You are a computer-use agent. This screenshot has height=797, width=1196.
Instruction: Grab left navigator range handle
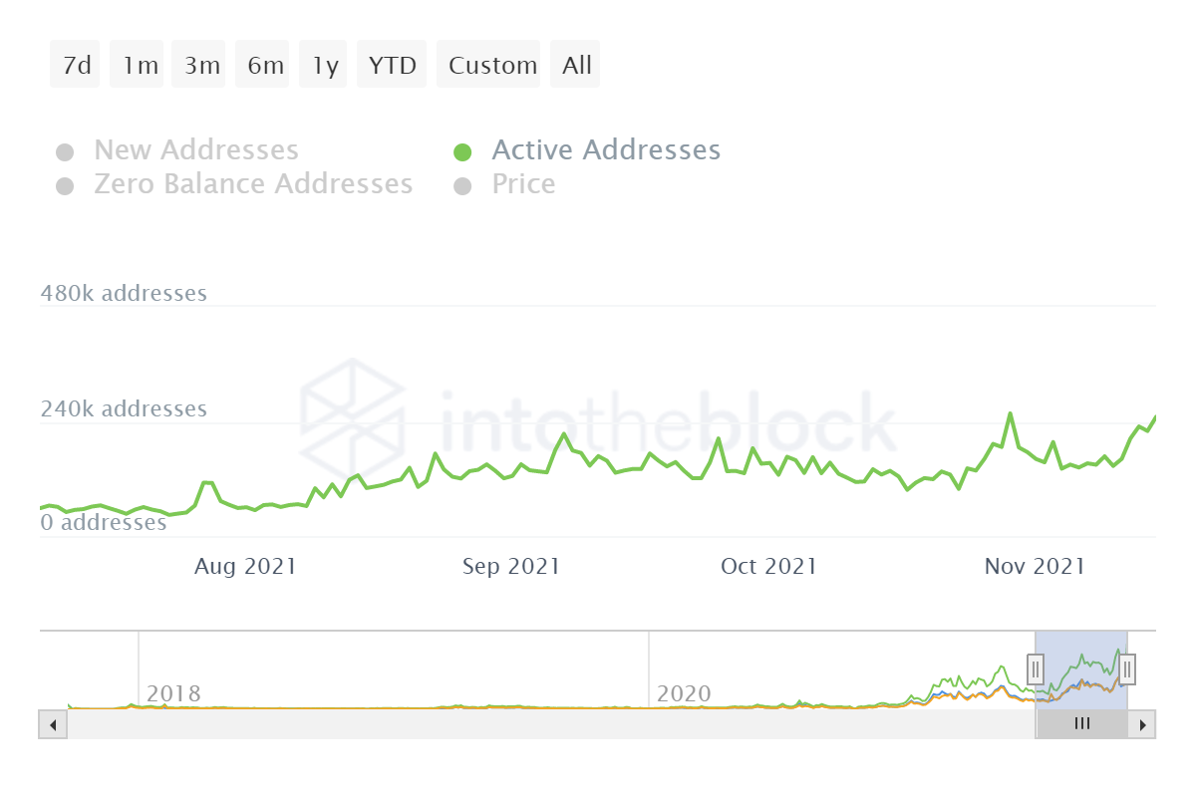coord(1036,668)
